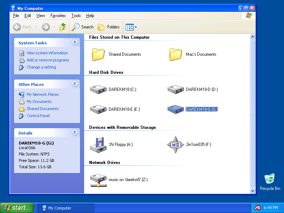
Task: Open the sidebar Shared Documents link
Action: [x=43, y=109]
